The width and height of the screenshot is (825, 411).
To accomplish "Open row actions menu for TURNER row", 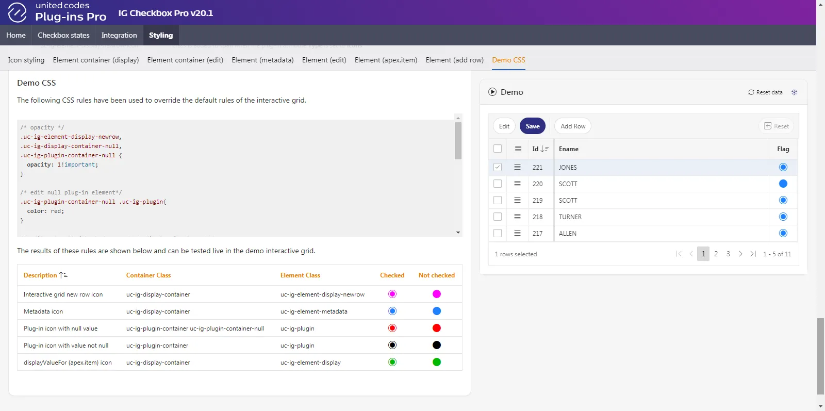I will coord(517,217).
